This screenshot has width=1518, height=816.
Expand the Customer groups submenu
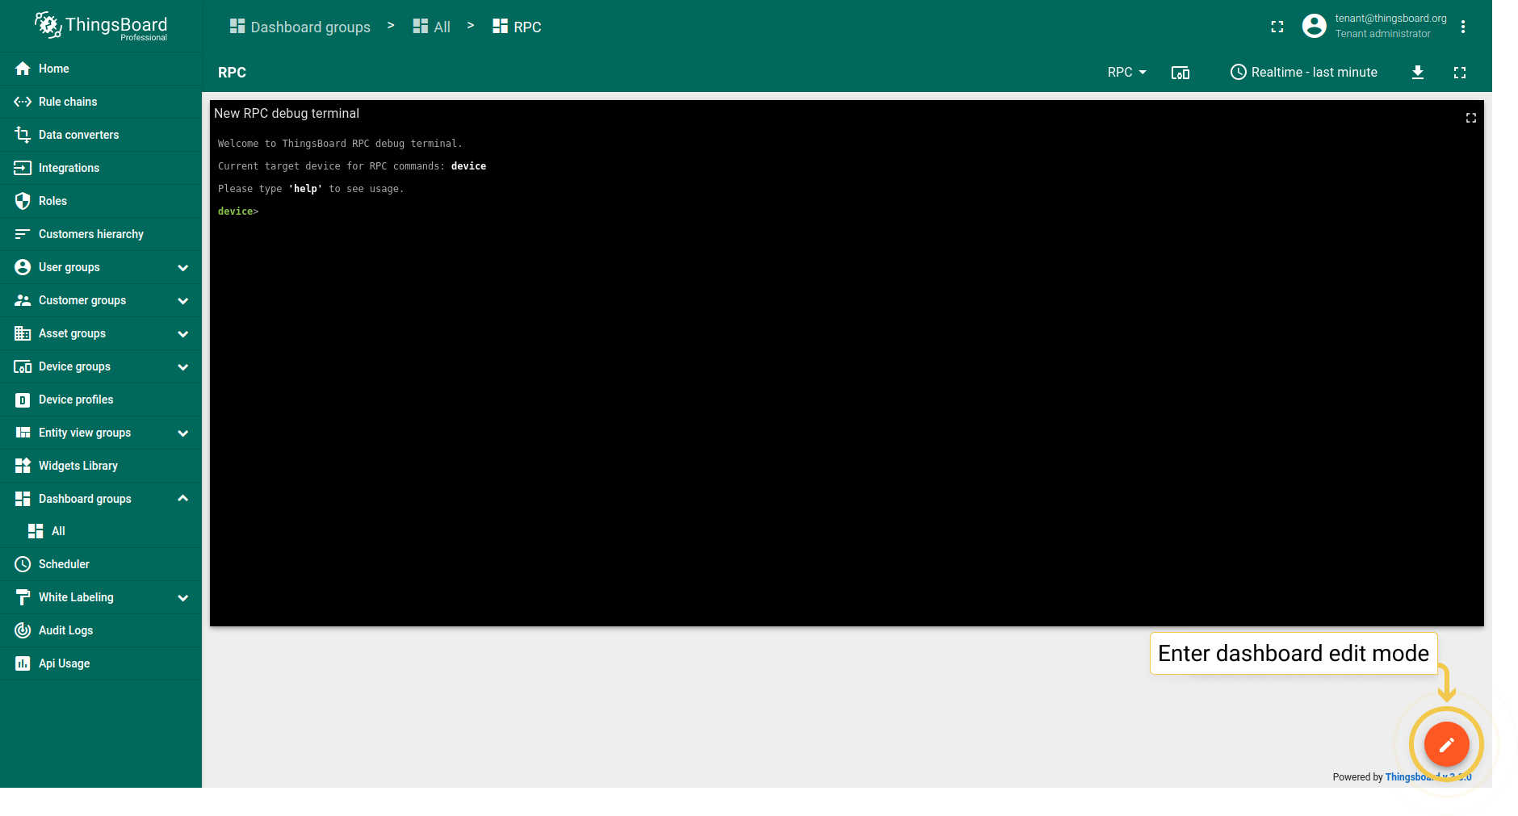point(183,301)
